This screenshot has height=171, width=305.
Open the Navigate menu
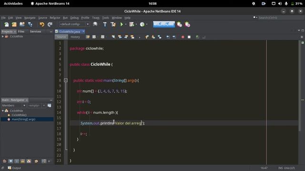click(x=30, y=18)
